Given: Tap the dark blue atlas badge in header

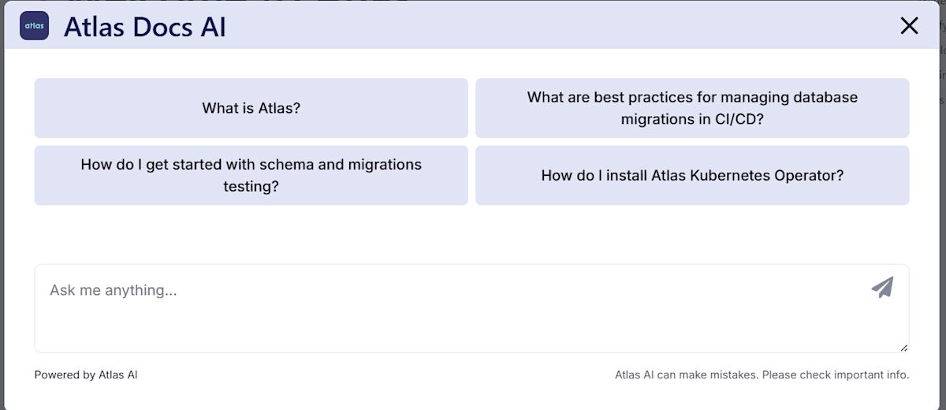Looking at the screenshot, I should click(34, 25).
